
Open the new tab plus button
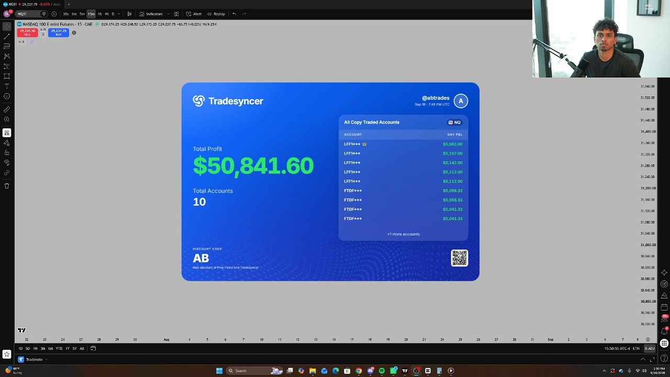pyautogui.click(x=69, y=4)
